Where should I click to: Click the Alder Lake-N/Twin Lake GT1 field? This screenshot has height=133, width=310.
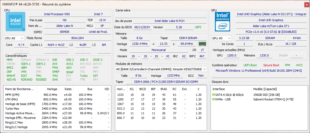(271, 26)
